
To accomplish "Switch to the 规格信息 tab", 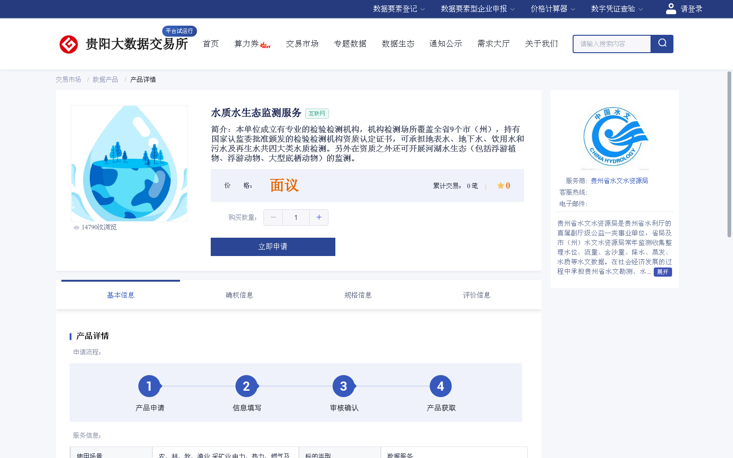I will tap(358, 295).
